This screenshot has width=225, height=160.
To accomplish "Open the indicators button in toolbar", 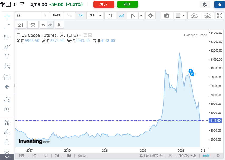I will [21, 25].
